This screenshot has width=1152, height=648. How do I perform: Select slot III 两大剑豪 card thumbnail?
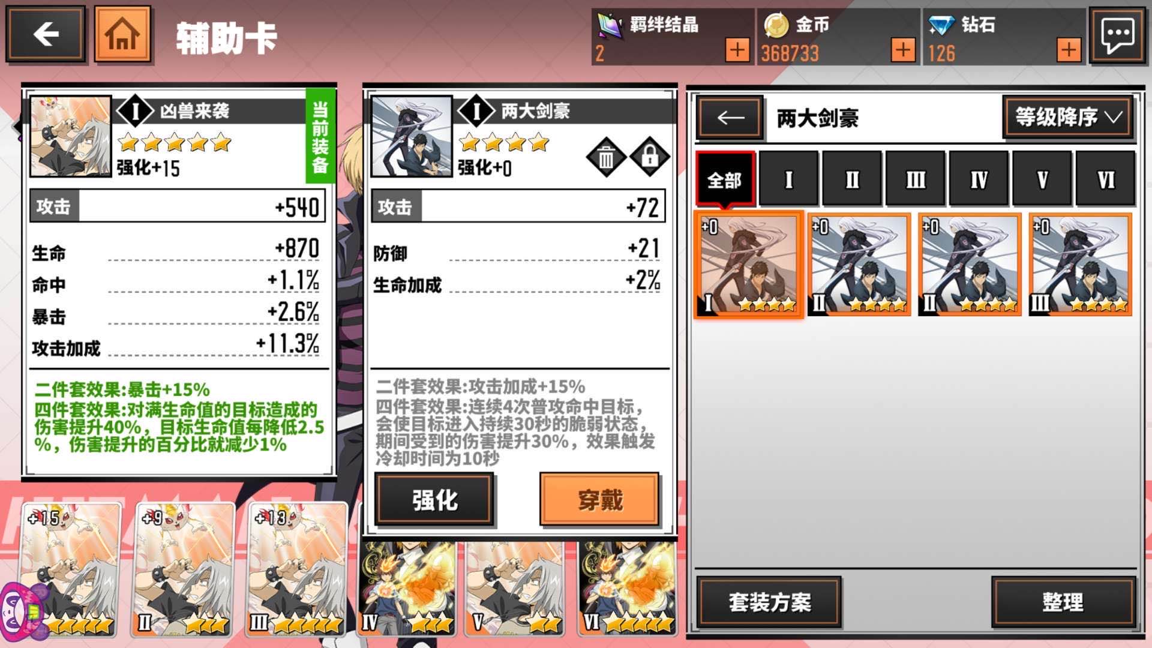[1081, 264]
